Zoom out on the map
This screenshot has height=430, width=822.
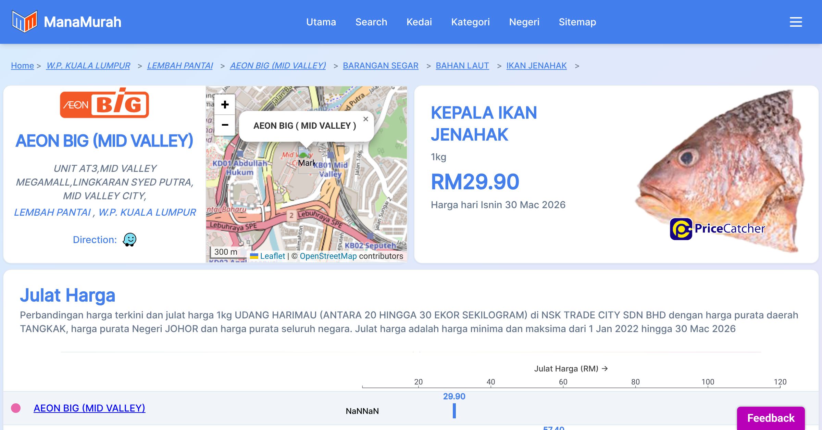pyautogui.click(x=225, y=125)
